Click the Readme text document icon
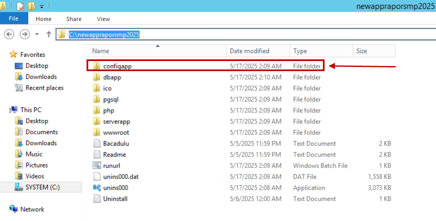Image resolution: width=436 pixels, height=221 pixels. pyautogui.click(x=97, y=154)
